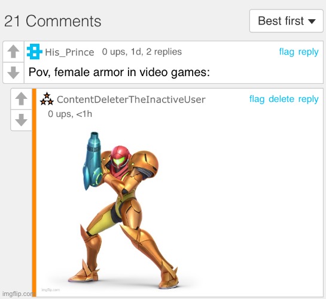This screenshot has width=326, height=299.
Task: Click the Pov female armor comment text
Action: pyautogui.click(x=119, y=73)
